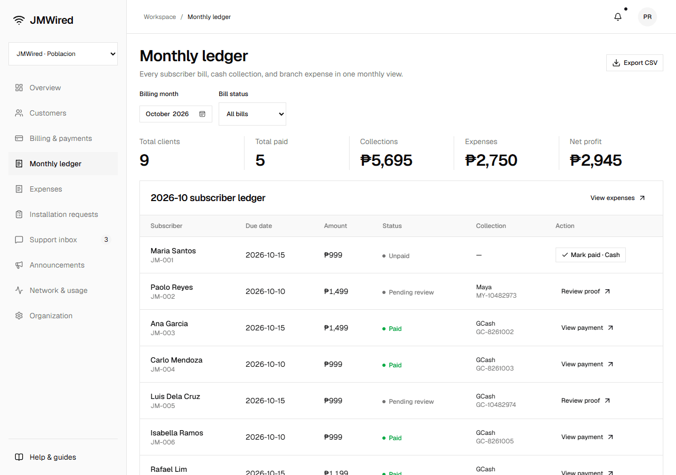Click the Billing & payments card icon
The width and height of the screenshot is (676, 475).
click(x=19, y=138)
